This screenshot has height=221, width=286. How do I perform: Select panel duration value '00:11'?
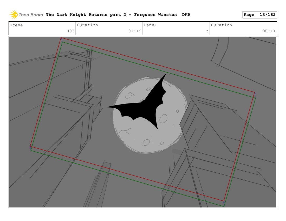click(269, 31)
